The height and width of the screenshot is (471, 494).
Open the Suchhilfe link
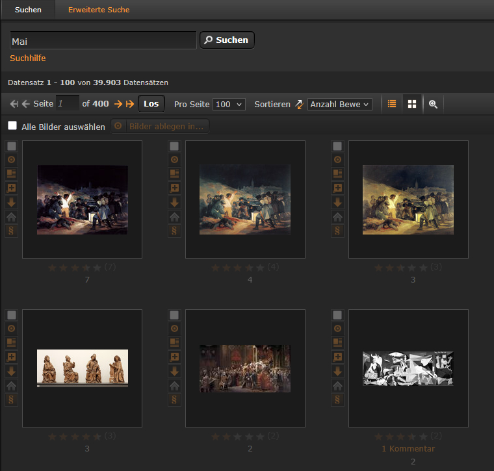click(28, 58)
